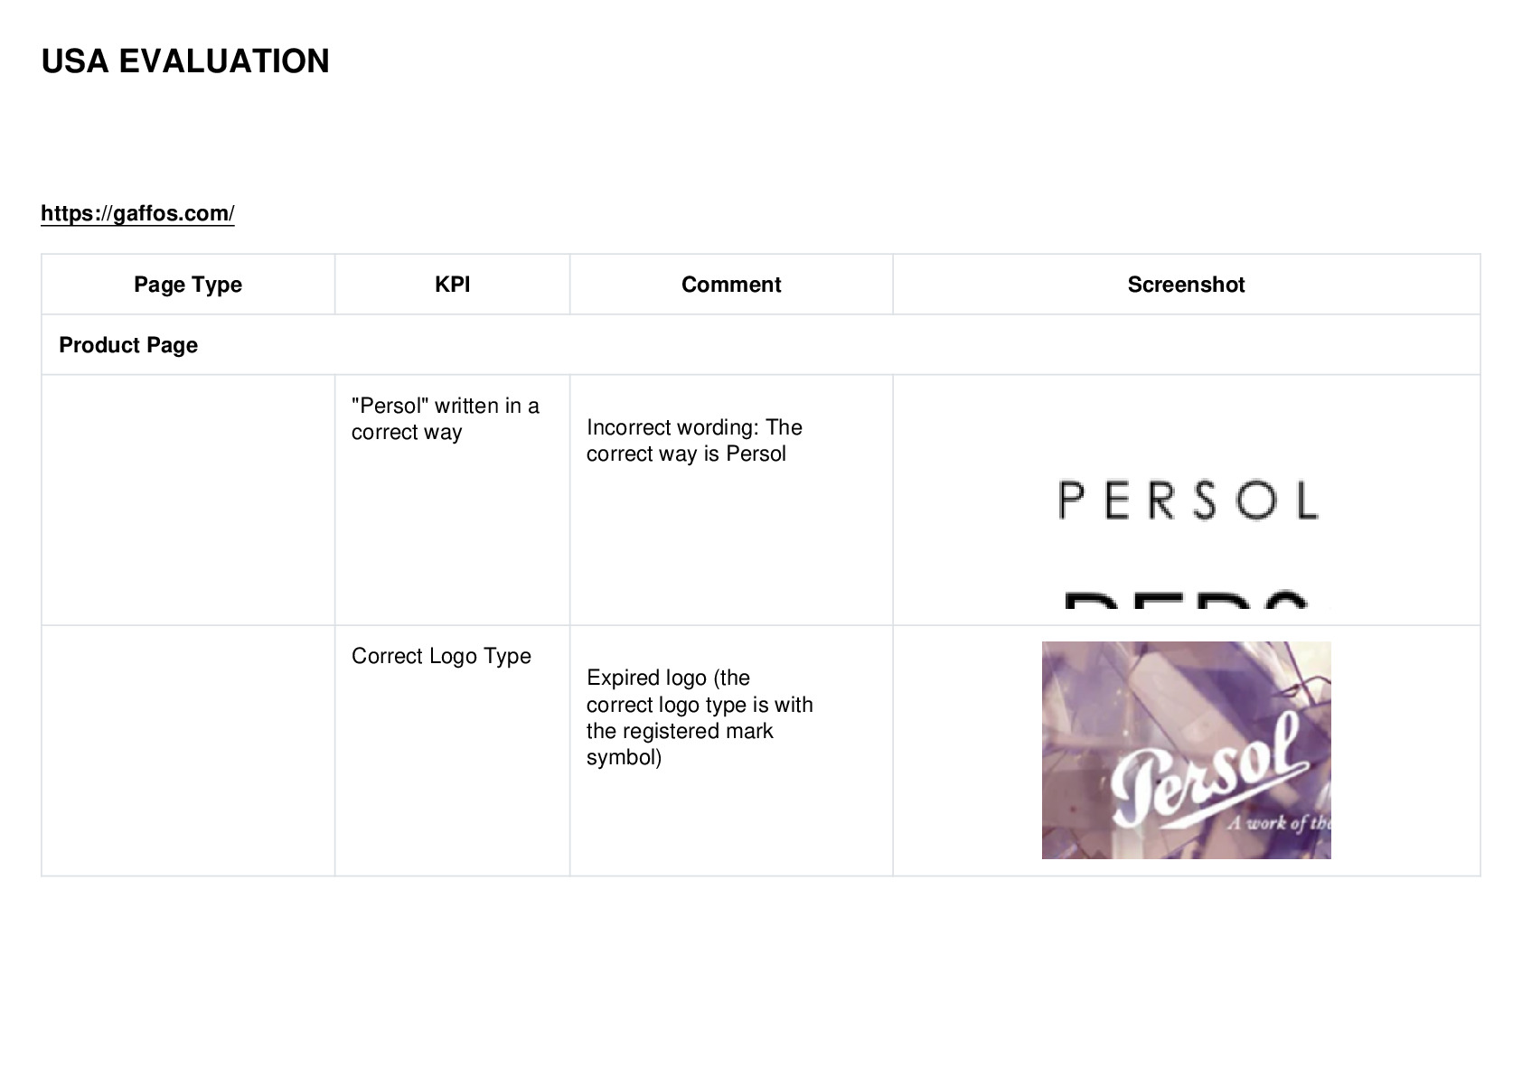
Task: Select the Page Type column header
Action: [x=188, y=285]
